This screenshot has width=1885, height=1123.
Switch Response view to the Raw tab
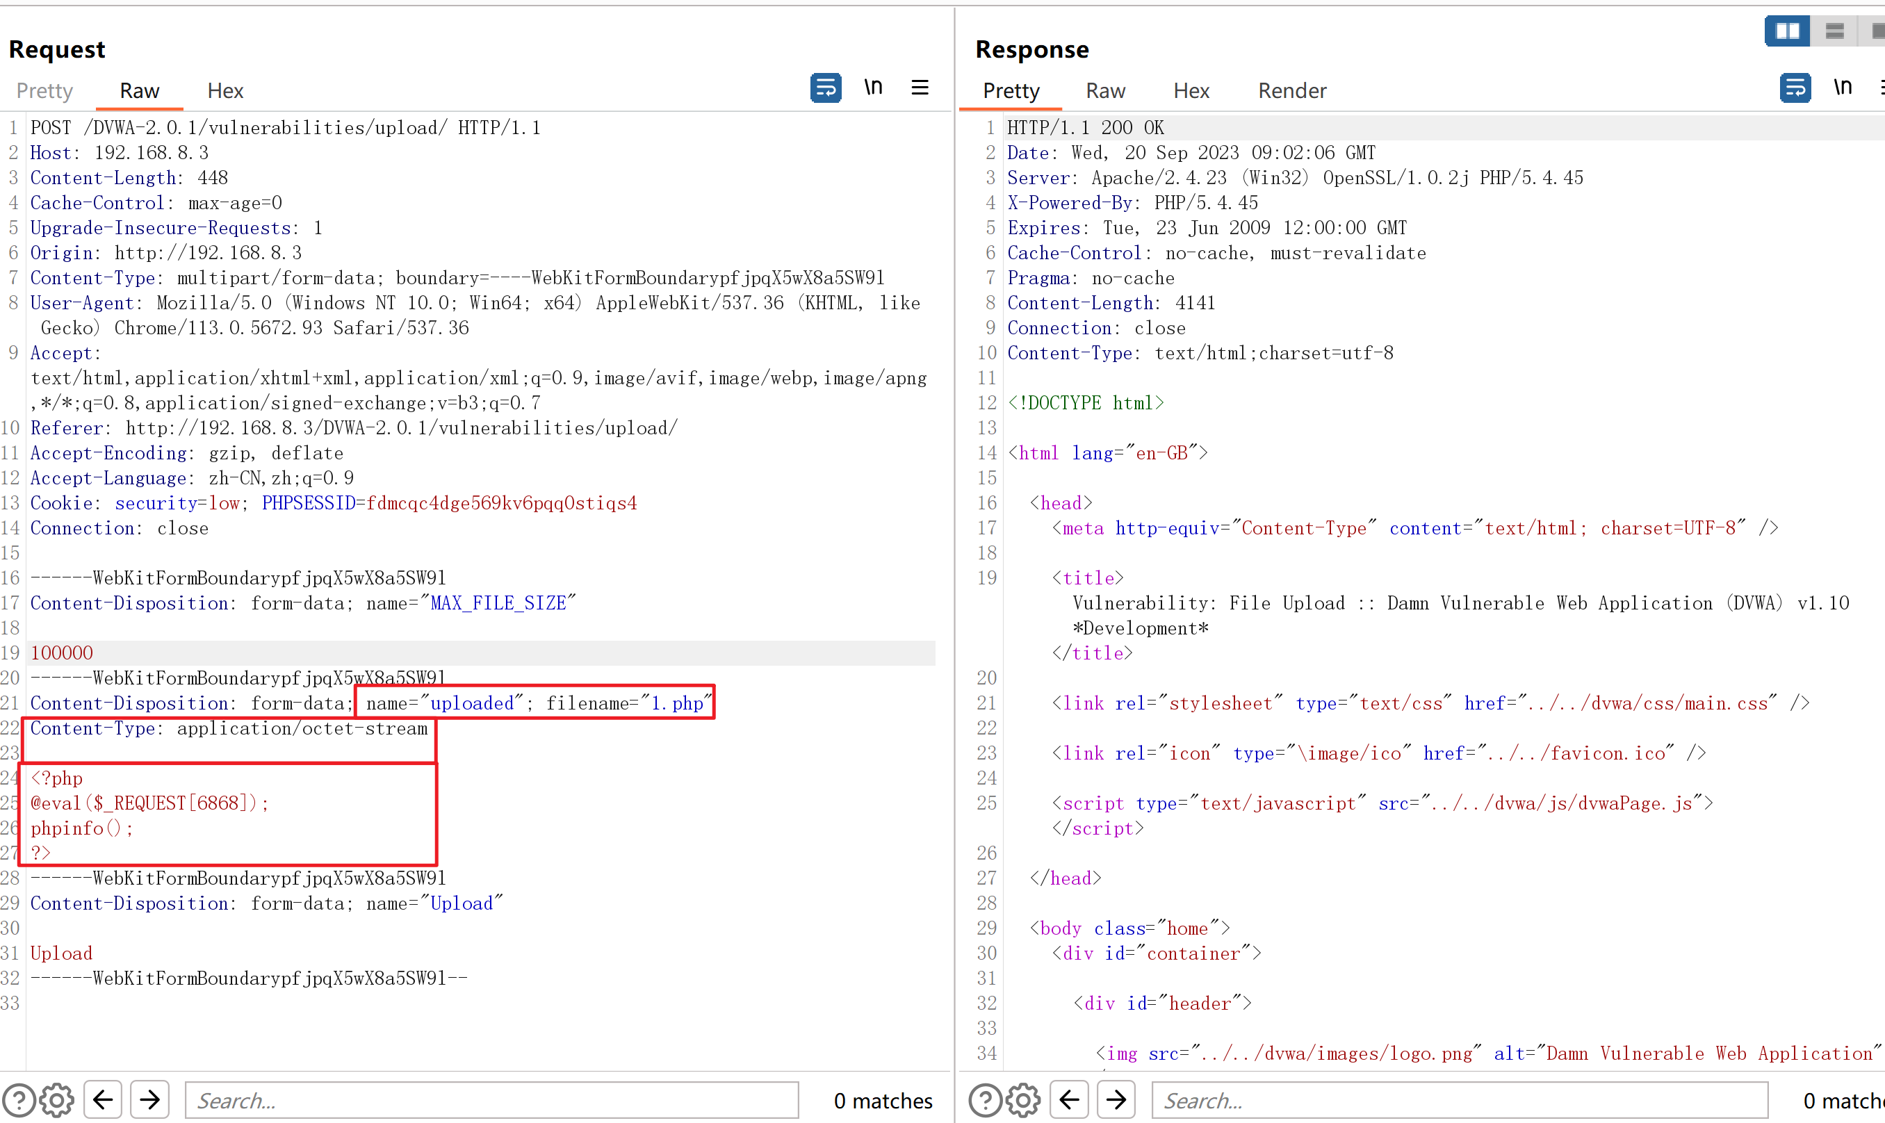(x=1105, y=91)
